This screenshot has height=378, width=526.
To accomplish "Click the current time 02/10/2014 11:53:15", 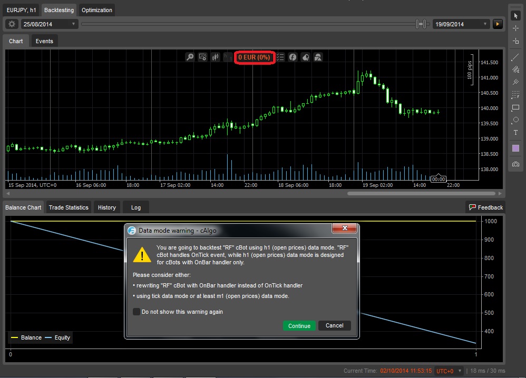I will pyautogui.click(x=406, y=371).
